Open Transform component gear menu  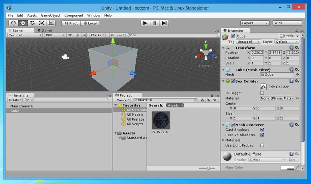(297, 47)
